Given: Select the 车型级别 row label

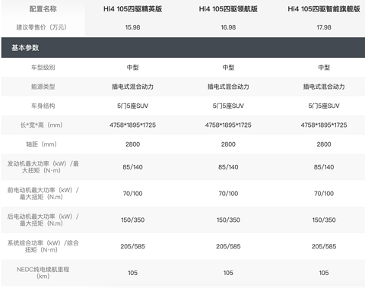Looking at the screenshot, I should tap(43, 68).
